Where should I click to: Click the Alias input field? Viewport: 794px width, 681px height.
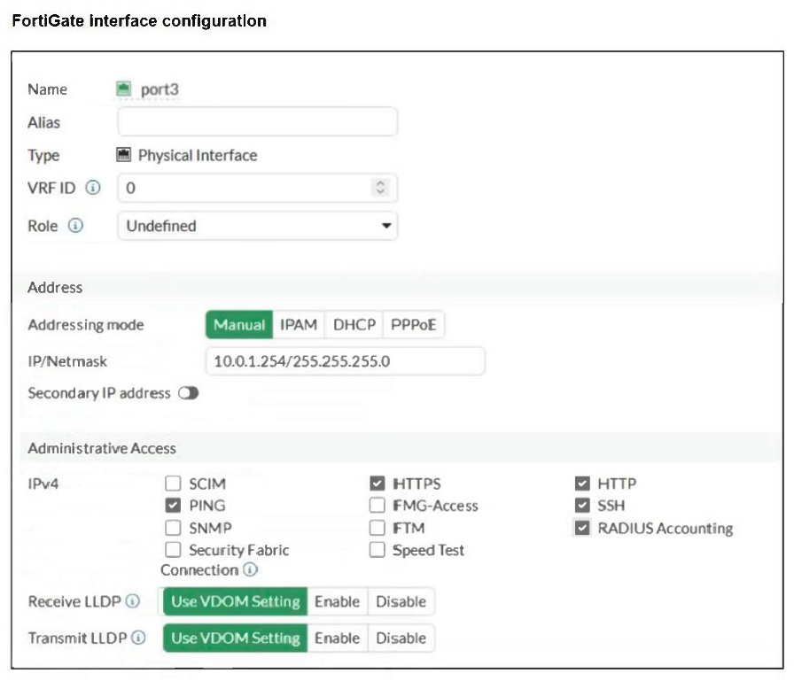click(257, 121)
